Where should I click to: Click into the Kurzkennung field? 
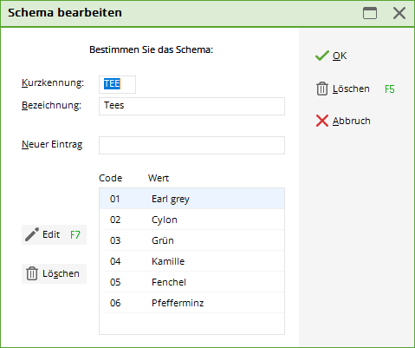[x=117, y=84]
